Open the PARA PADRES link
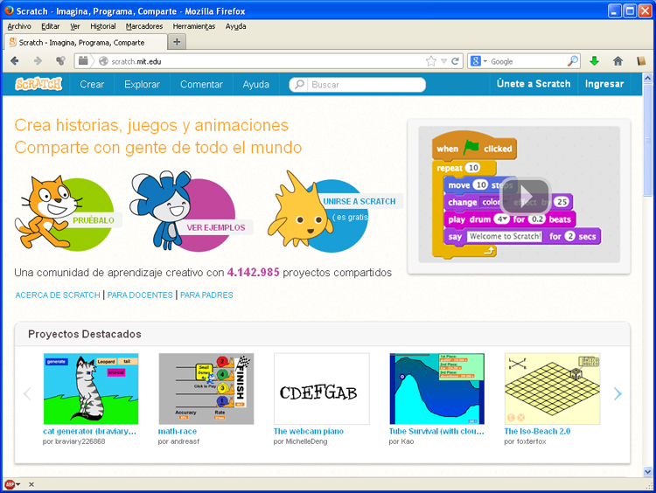This screenshot has width=656, height=493. tap(206, 295)
